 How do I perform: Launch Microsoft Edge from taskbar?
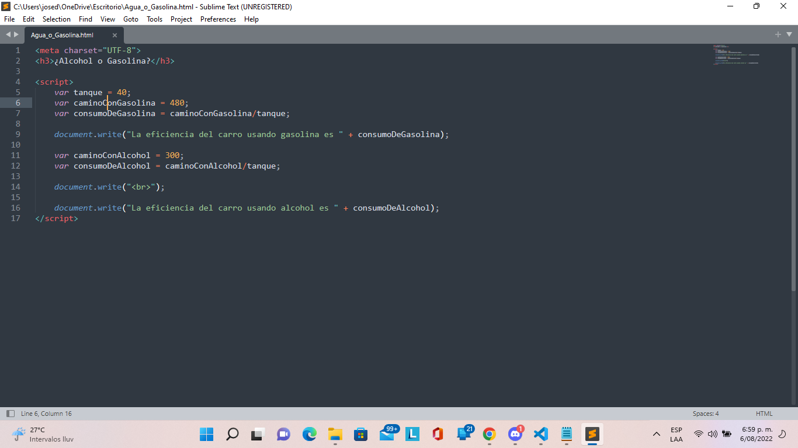(x=309, y=434)
